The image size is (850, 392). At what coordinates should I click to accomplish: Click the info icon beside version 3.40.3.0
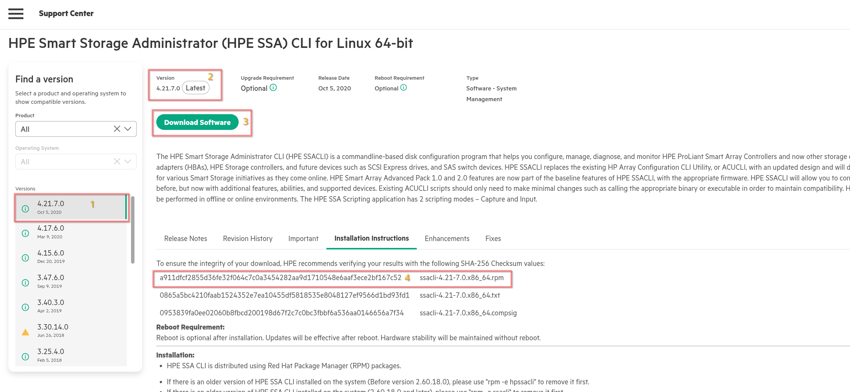click(x=25, y=307)
